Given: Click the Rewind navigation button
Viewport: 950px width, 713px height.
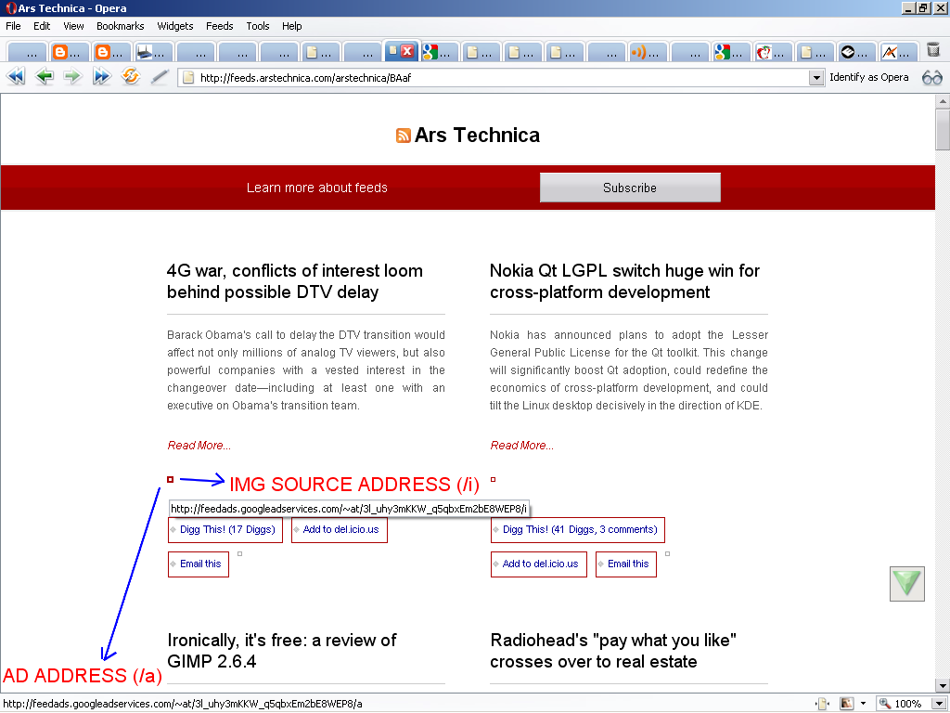Looking at the screenshot, I should [x=16, y=78].
